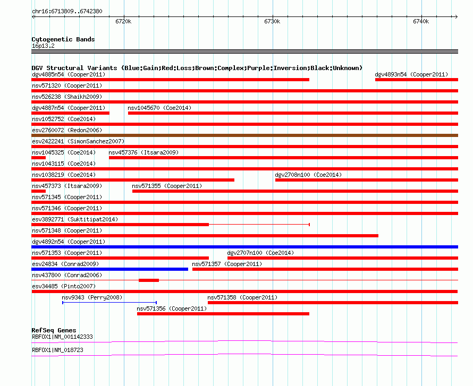Click the dgv2707n100 (Coe2014) label
The image size is (473, 386).
pyautogui.click(x=260, y=253)
